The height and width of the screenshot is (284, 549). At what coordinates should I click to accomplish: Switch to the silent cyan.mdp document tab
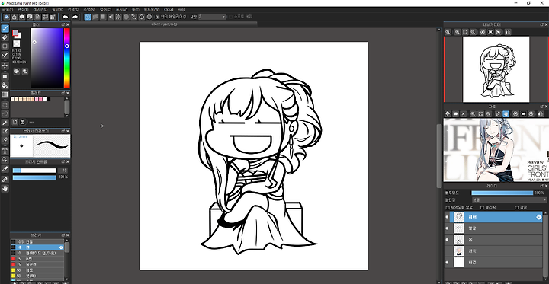click(x=164, y=24)
